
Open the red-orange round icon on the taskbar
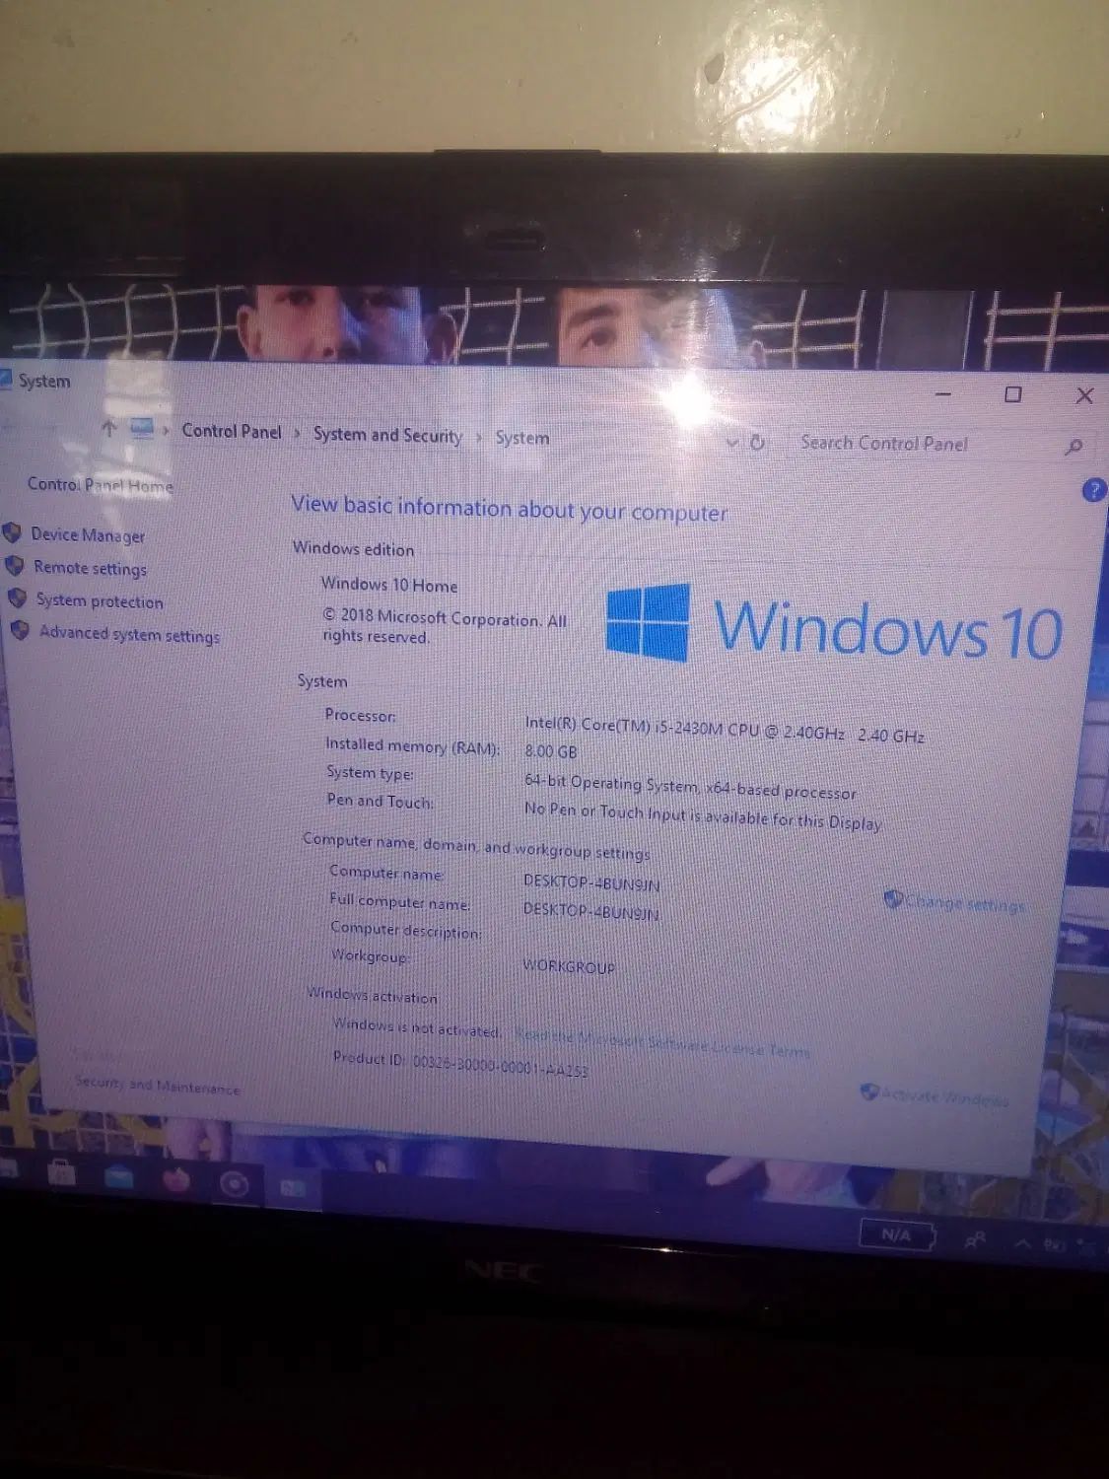[176, 1179]
